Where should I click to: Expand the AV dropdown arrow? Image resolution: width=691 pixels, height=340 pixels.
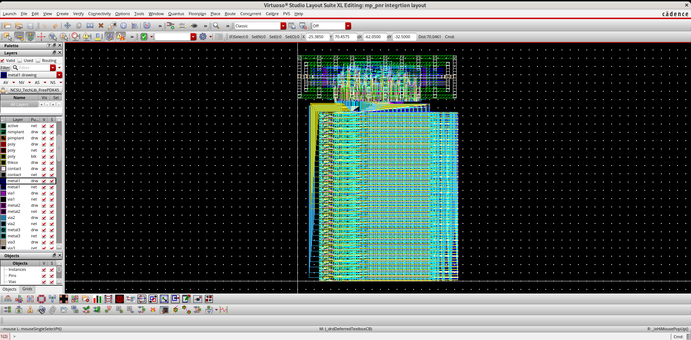point(14,82)
